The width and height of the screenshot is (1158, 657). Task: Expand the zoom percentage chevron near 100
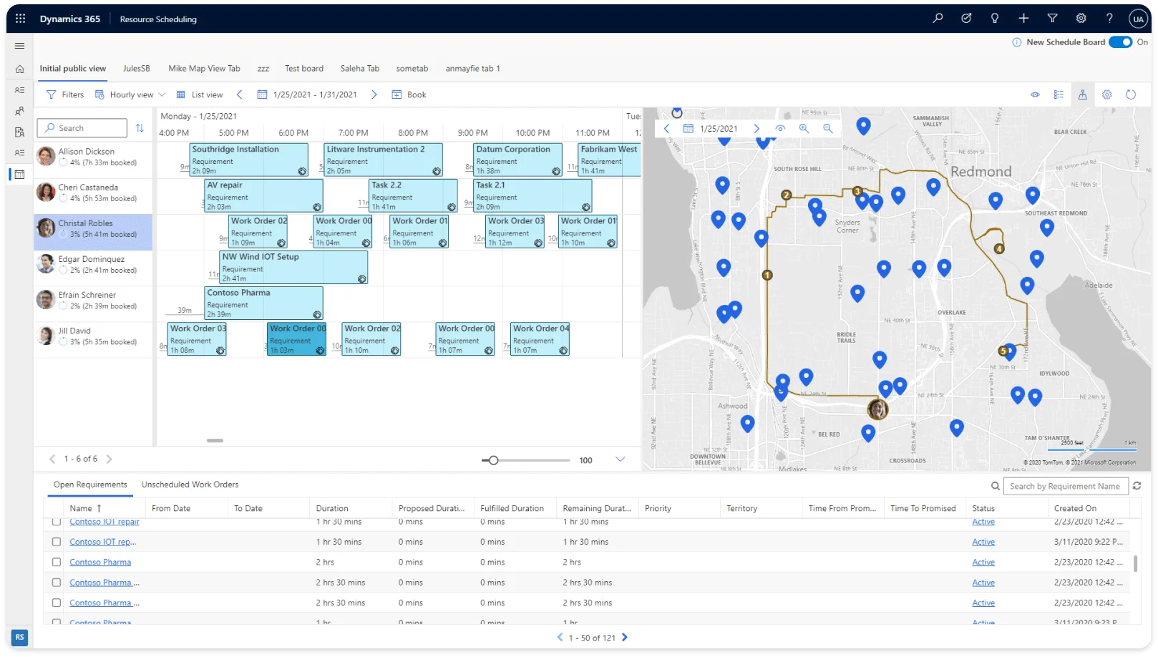(x=620, y=459)
